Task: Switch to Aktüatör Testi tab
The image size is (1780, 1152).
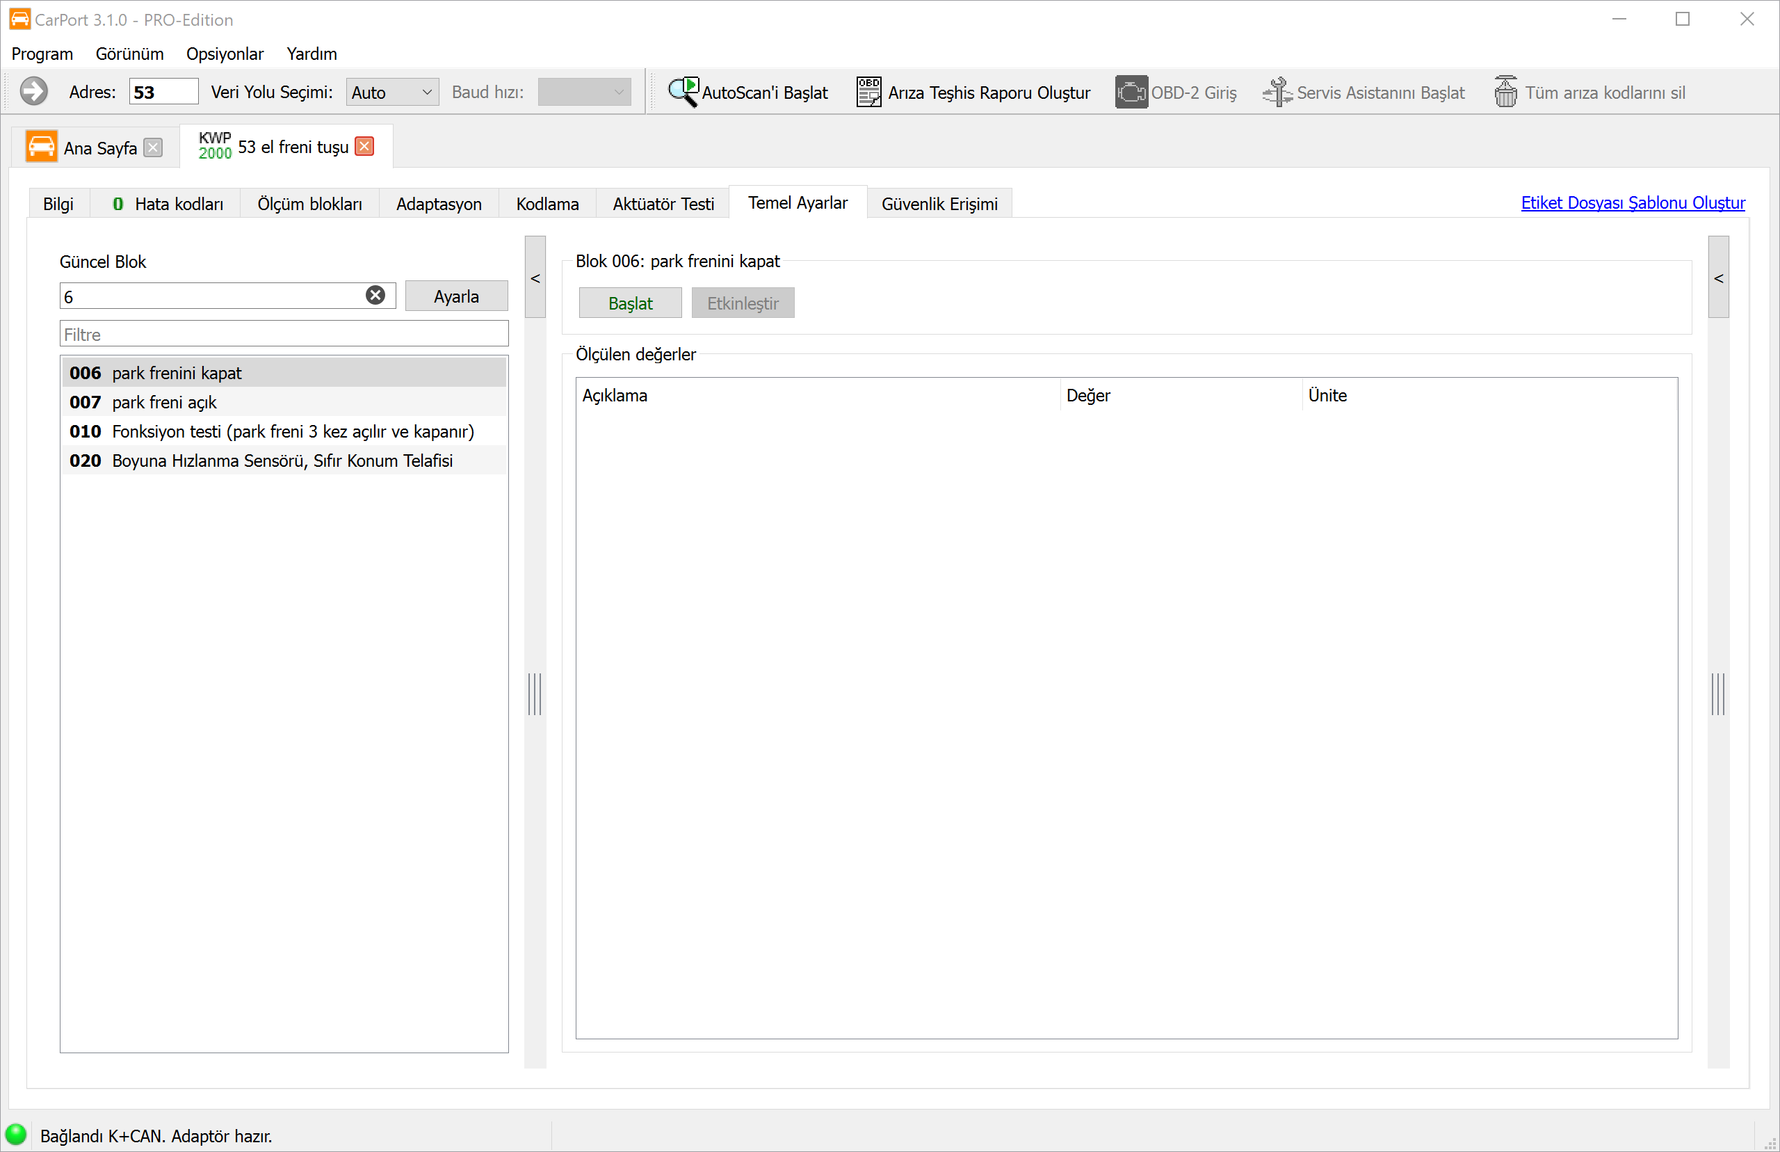Action: click(x=663, y=203)
